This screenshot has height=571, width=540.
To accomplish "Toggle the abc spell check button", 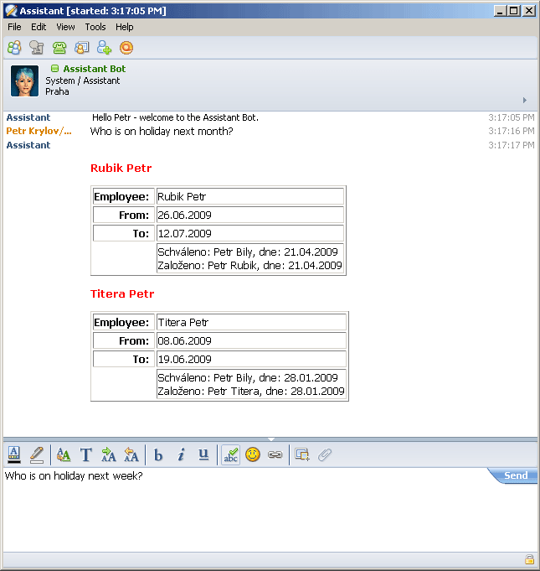I will point(230,454).
